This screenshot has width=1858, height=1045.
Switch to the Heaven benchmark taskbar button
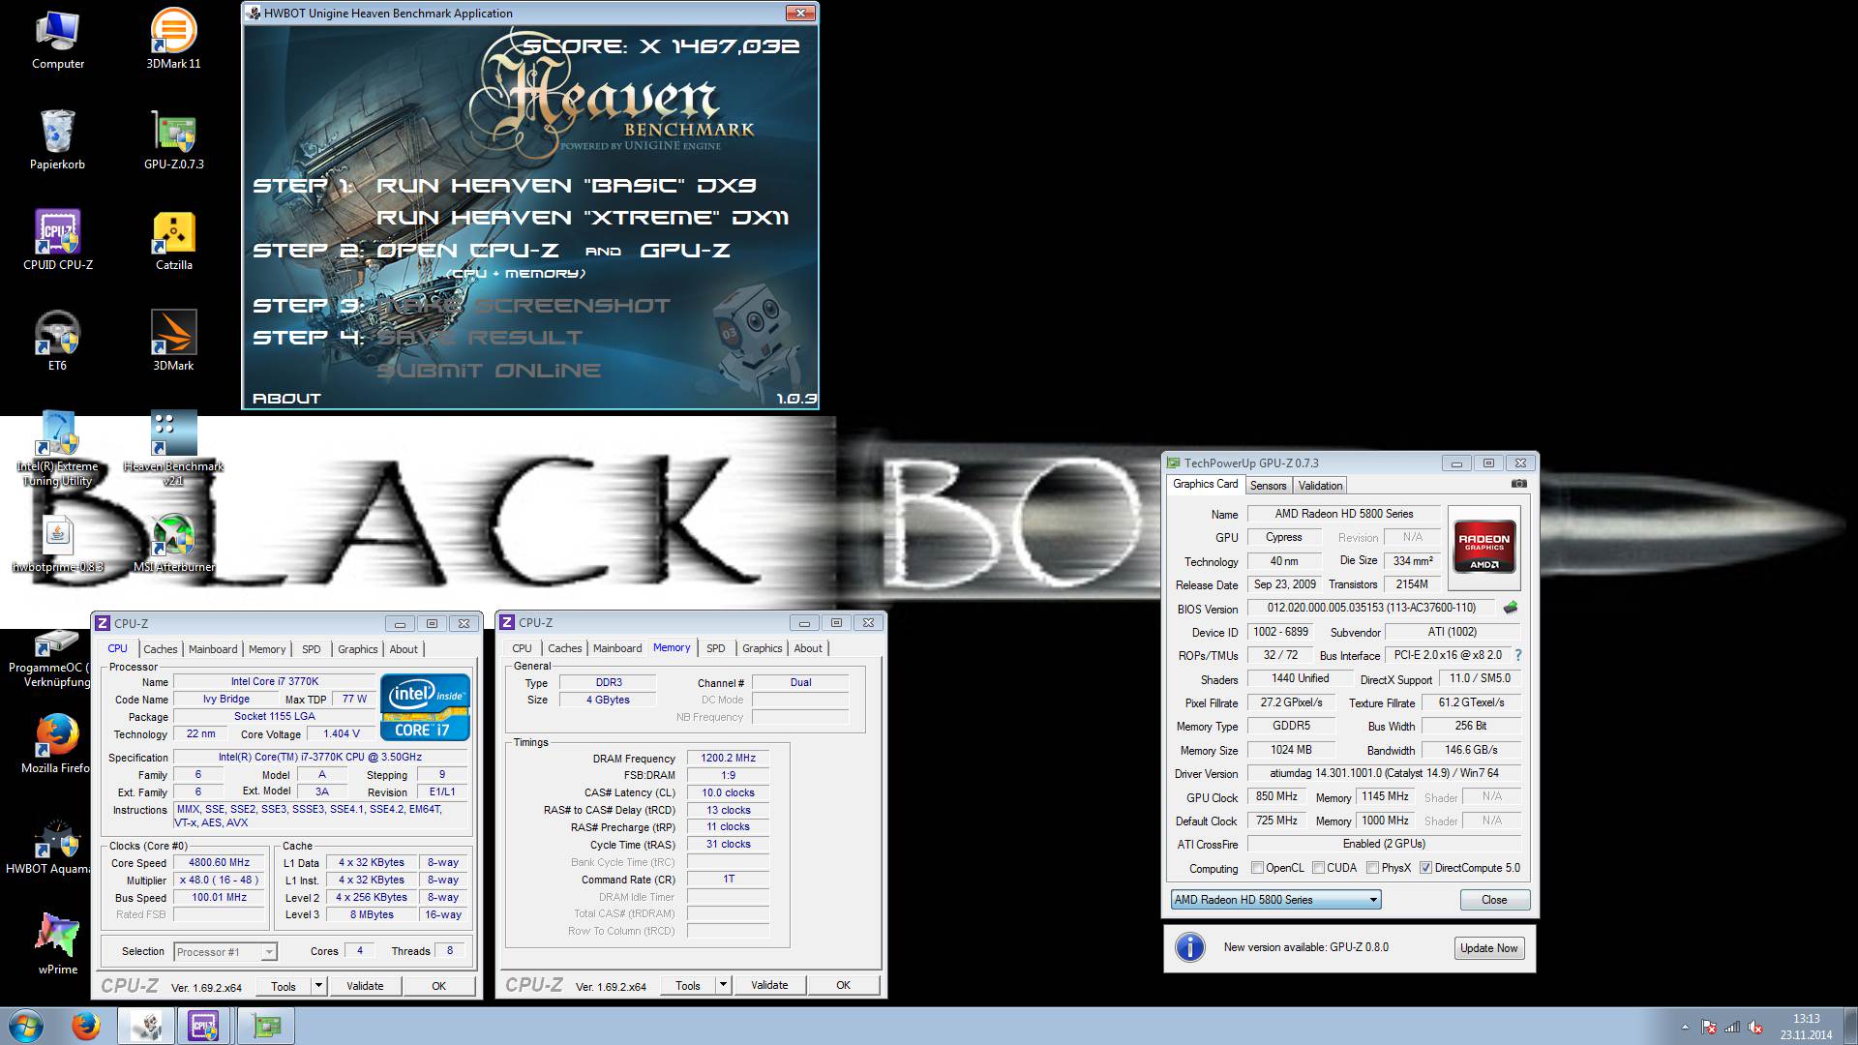tap(147, 1026)
